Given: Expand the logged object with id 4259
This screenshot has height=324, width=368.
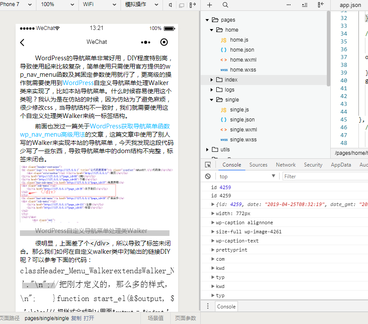Looking at the screenshot, I should point(213,204).
